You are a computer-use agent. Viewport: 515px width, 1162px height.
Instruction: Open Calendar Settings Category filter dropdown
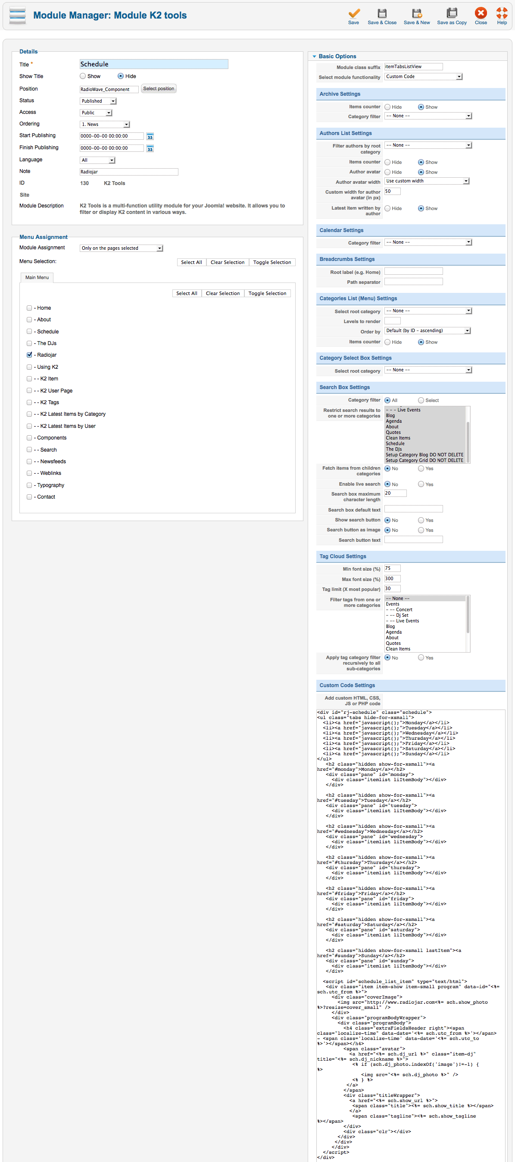pos(428,243)
